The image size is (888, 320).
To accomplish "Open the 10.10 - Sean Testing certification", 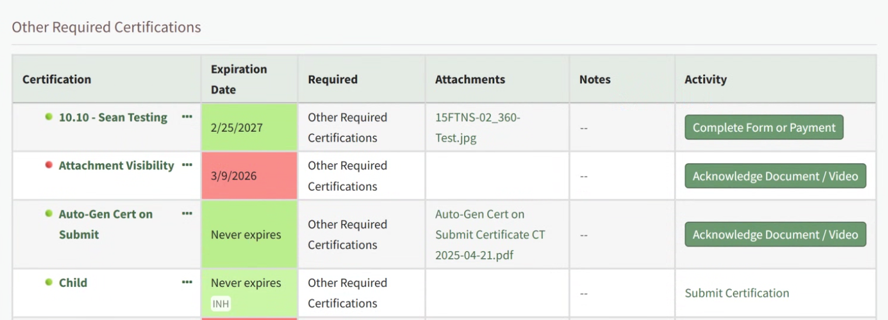I will click(x=113, y=117).
